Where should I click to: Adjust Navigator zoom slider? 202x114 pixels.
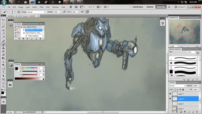click(x=188, y=46)
